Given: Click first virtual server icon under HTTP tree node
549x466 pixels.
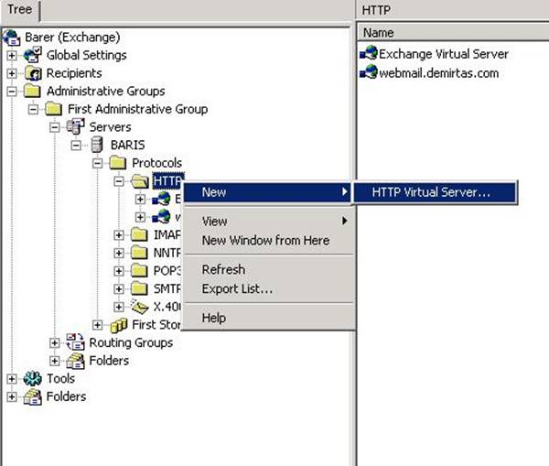Looking at the screenshot, I should tap(161, 199).
